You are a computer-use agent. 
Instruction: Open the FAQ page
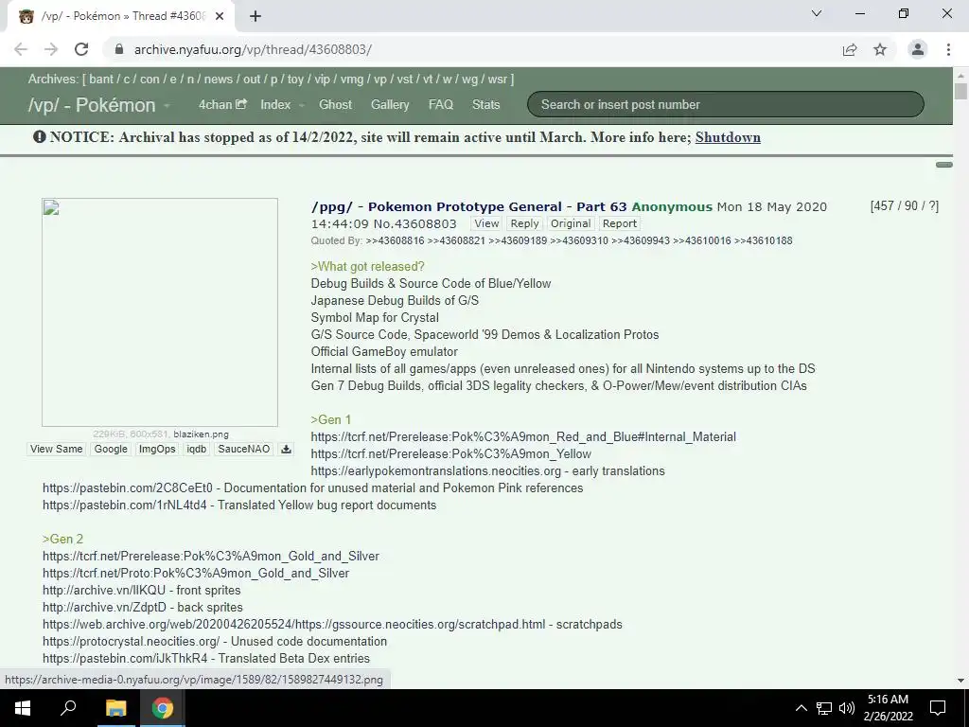point(441,104)
